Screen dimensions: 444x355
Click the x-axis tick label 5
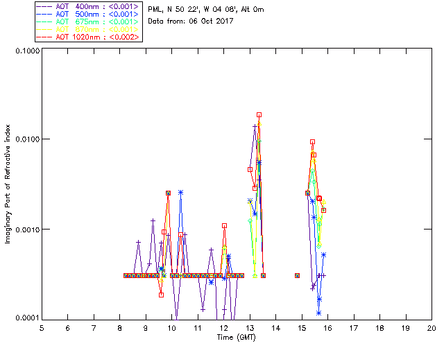tap(42, 328)
